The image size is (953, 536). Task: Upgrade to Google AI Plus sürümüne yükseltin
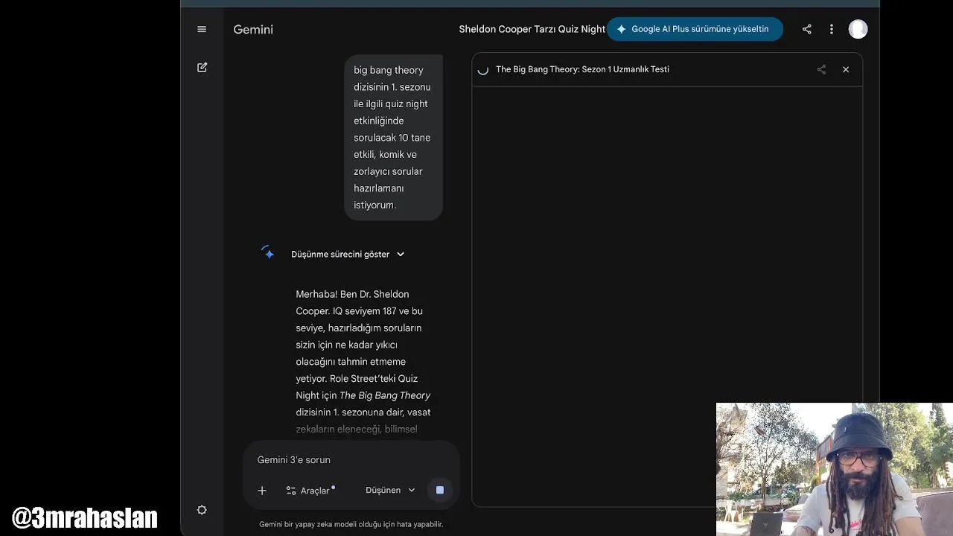(695, 29)
